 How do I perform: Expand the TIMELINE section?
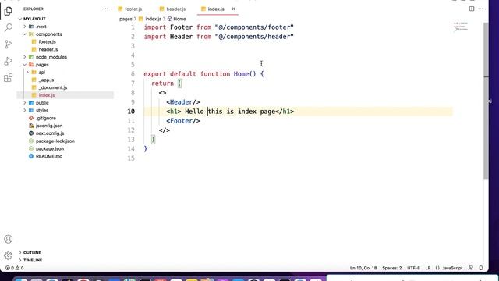click(x=33, y=260)
